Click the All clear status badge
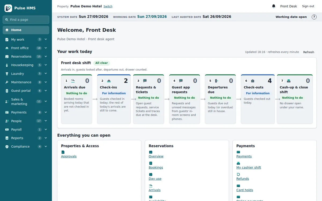Screen dimensions: 322x201 pos(101,63)
